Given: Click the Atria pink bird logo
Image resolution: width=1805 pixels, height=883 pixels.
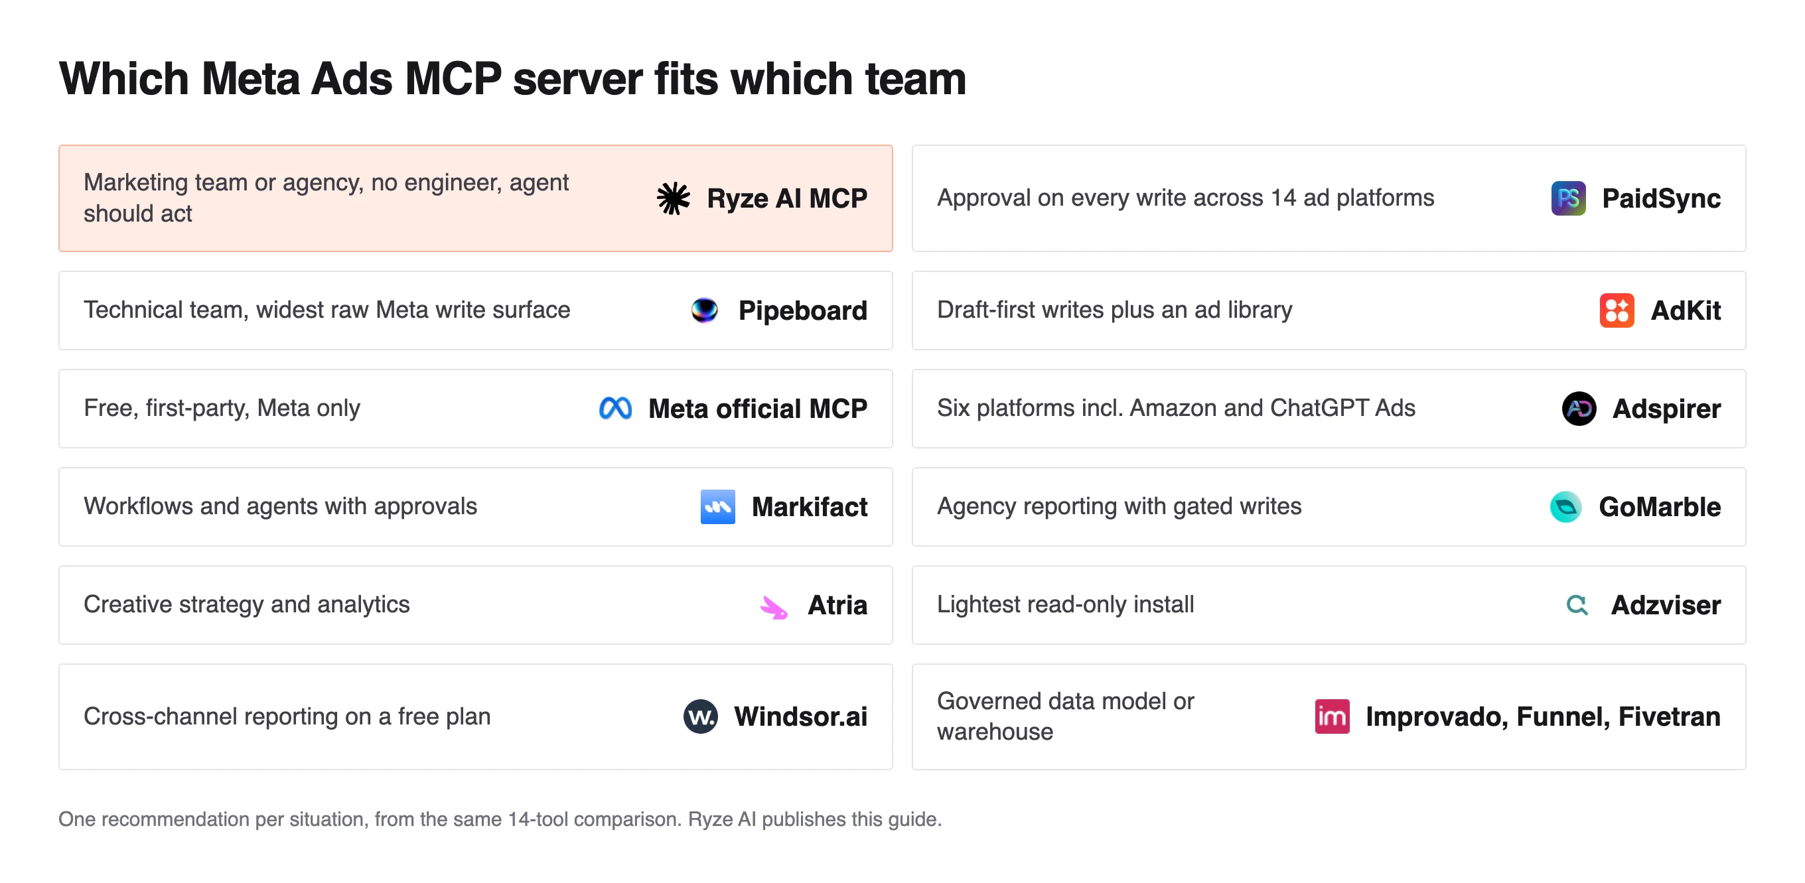Looking at the screenshot, I should (x=774, y=606).
